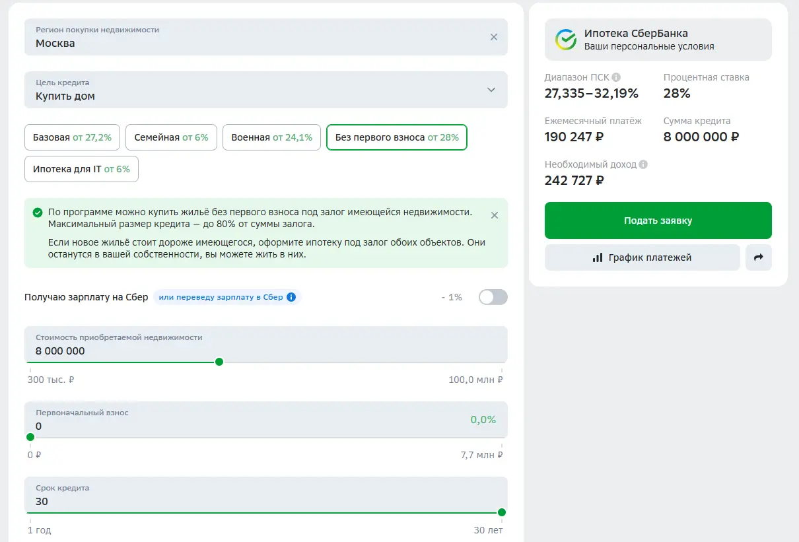
Task: Click the 300 тыс. ₽ minimum label
Action: (x=51, y=380)
